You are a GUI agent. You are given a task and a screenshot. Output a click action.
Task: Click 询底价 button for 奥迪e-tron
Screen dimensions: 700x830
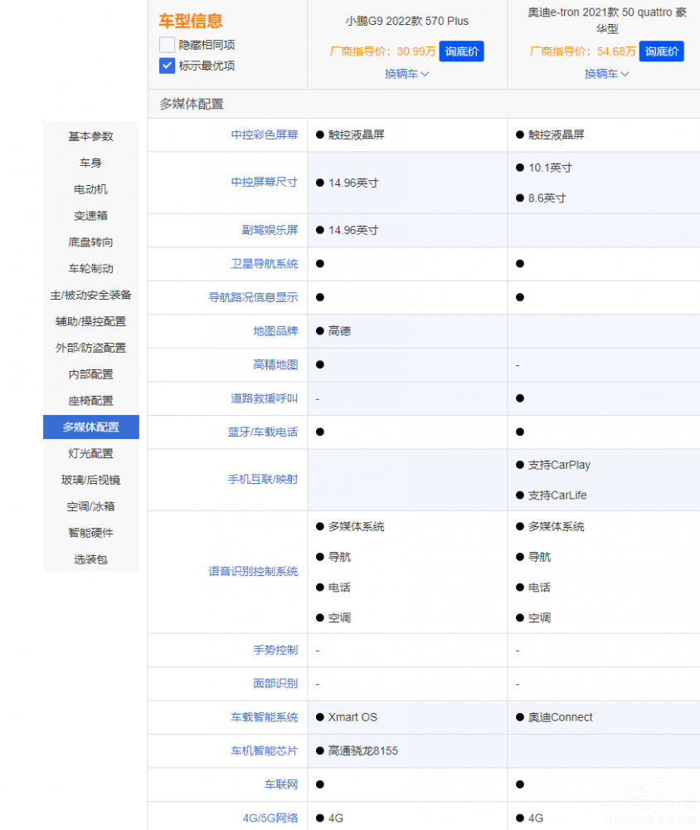(x=661, y=51)
